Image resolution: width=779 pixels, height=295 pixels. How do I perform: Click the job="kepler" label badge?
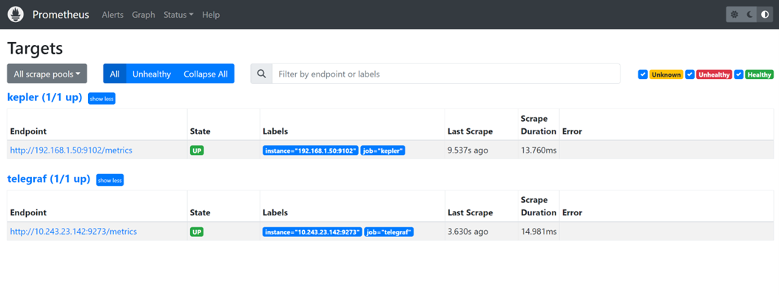coord(383,150)
